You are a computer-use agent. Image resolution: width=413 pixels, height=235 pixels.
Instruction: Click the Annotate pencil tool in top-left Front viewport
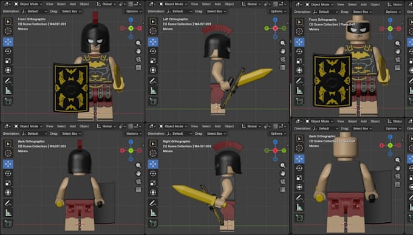point(8,81)
